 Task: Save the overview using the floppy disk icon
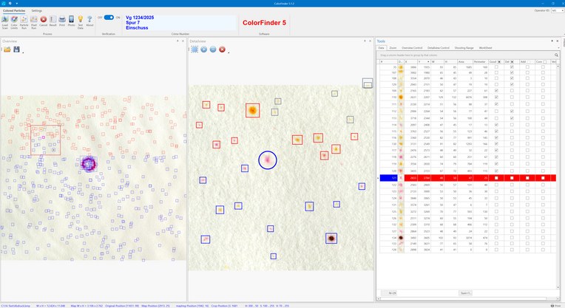point(16,49)
